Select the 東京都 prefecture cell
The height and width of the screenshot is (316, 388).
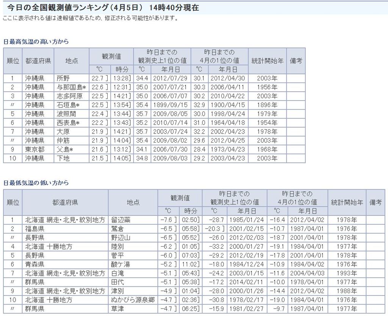[34, 149]
